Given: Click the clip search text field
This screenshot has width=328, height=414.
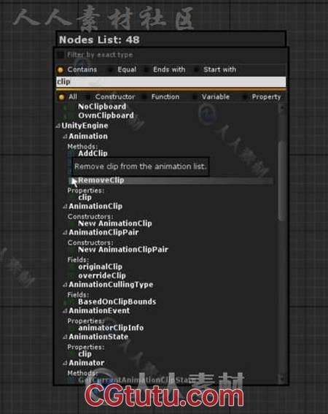Looking at the screenshot, I should [x=171, y=82].
